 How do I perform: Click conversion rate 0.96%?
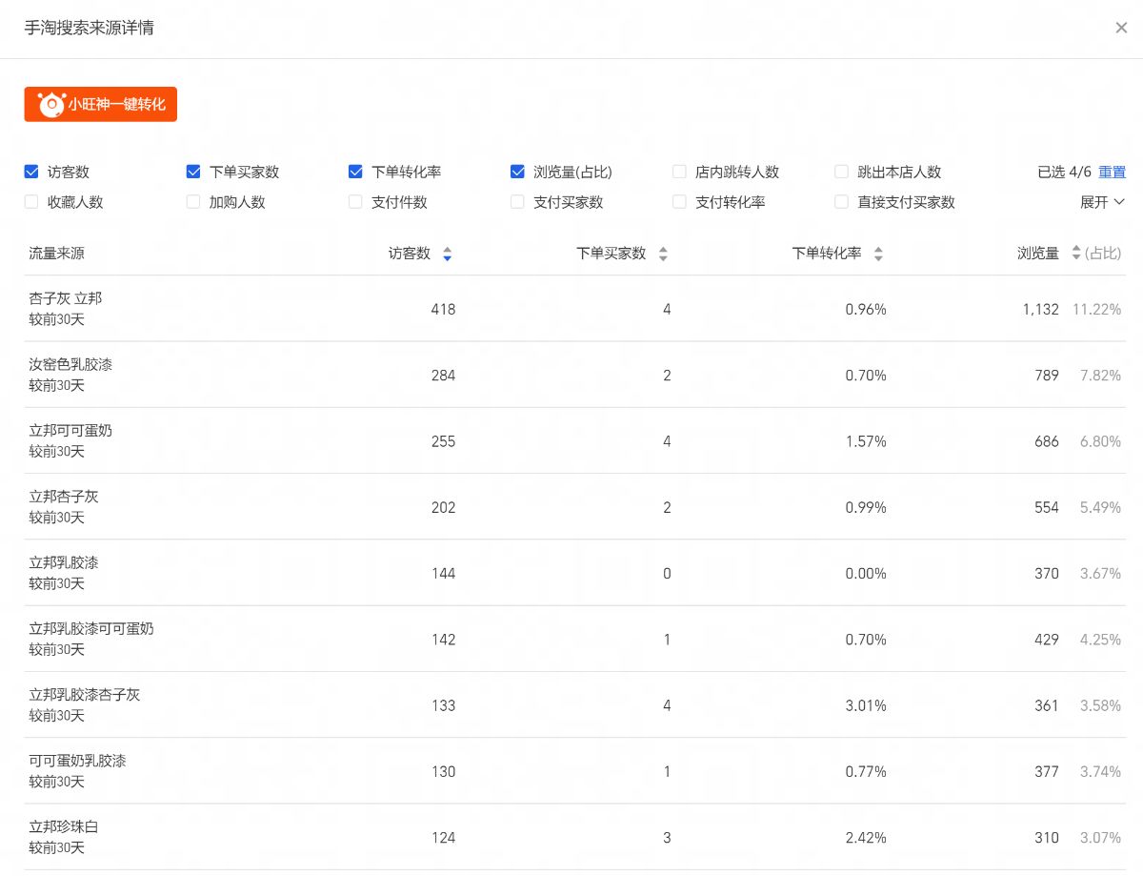[866, 309]
